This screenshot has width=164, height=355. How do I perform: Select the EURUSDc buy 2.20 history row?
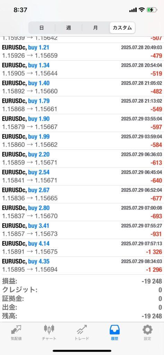(x=82, y=158)
